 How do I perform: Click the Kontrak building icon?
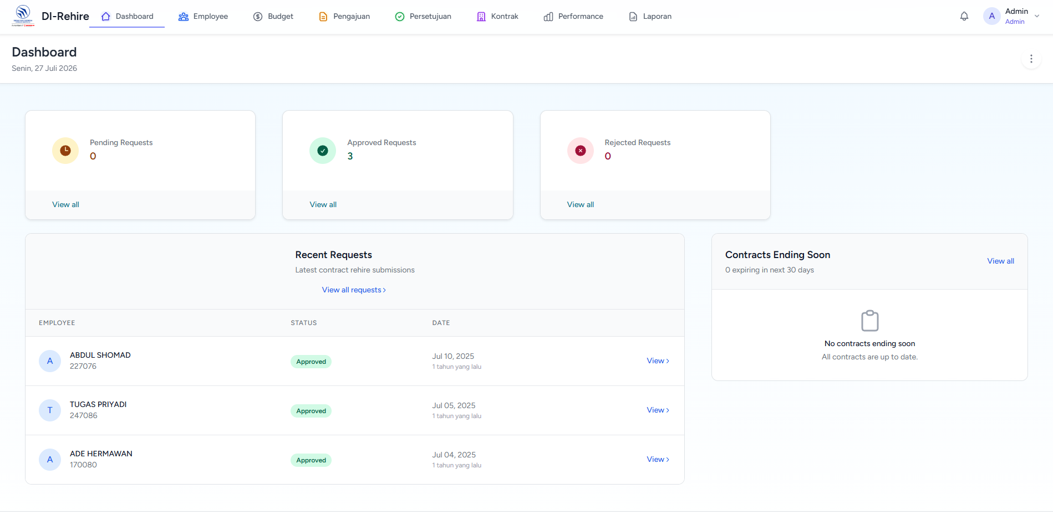coord(481,17)
